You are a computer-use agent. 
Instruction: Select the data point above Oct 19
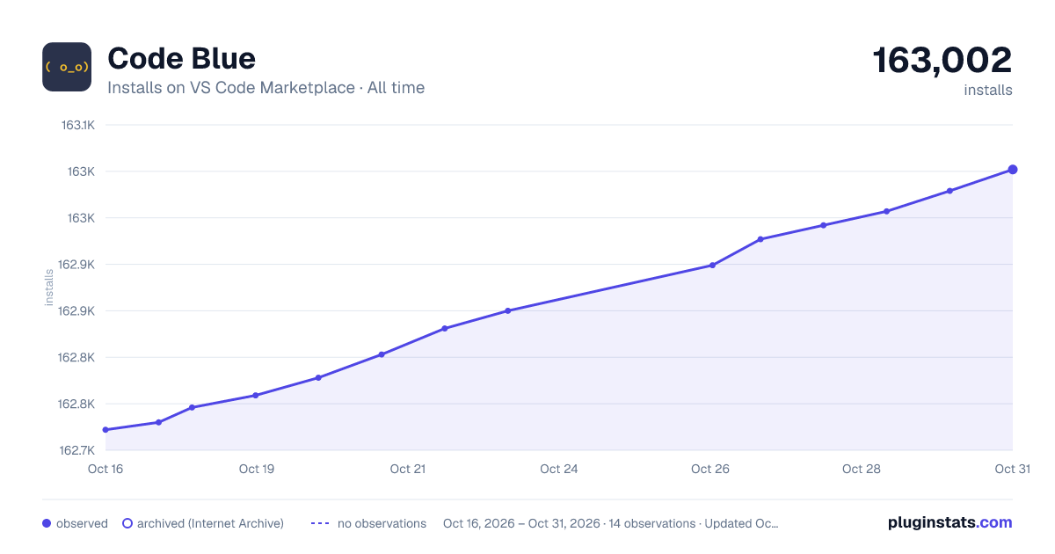point(256,396)
